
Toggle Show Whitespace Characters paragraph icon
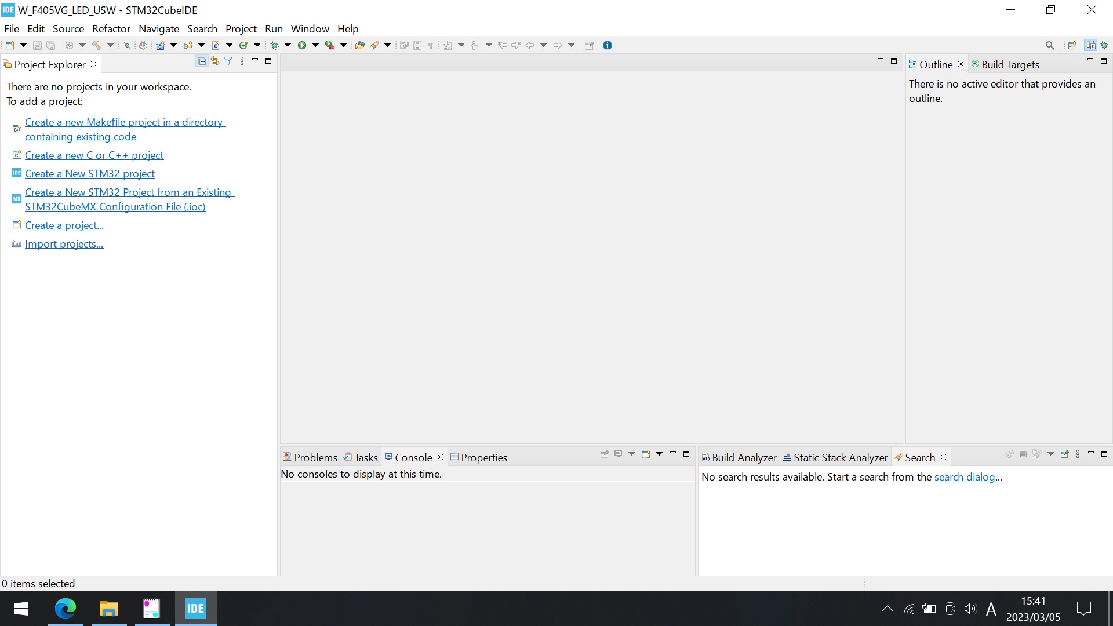pos(430,45)
